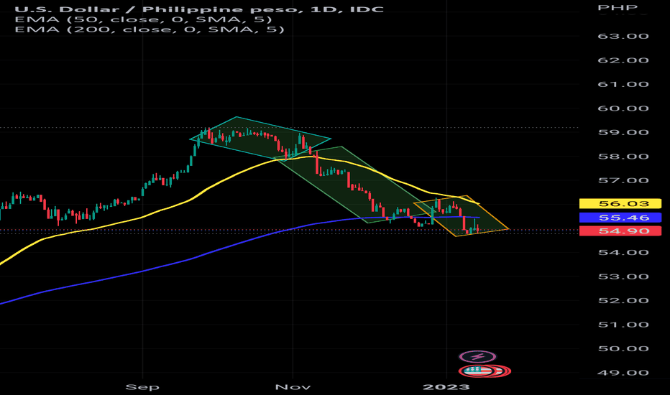Click the 52.00 price axis value

(x=623, y=301)
